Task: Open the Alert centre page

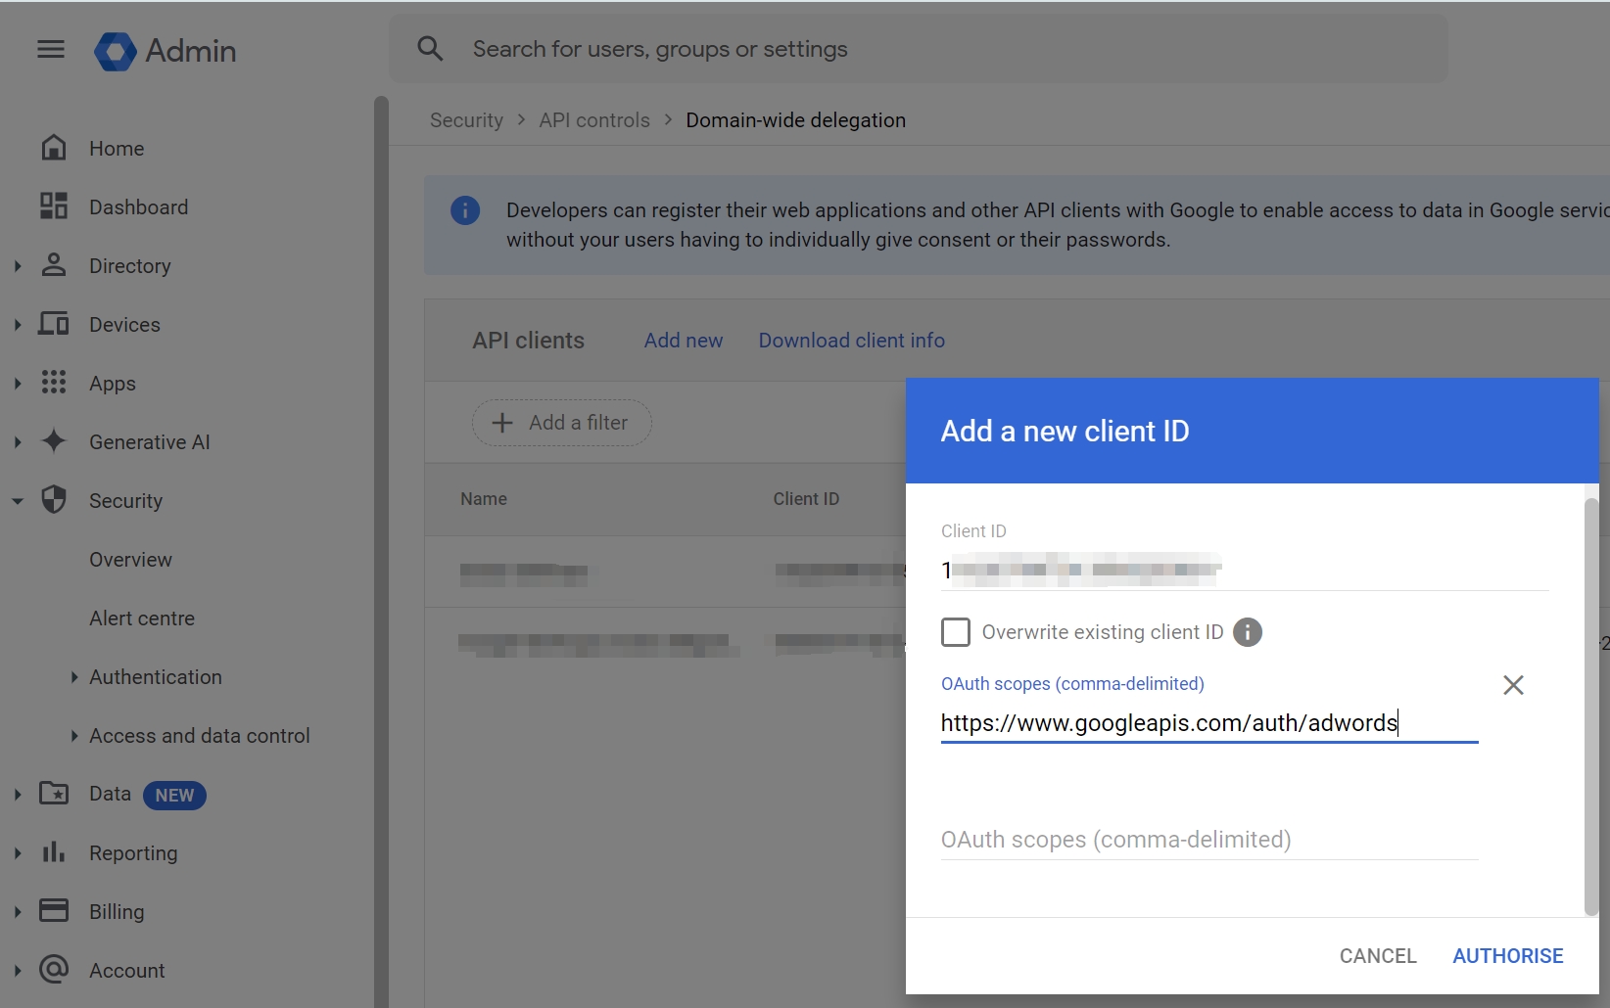Action: (x=142, y=618)
